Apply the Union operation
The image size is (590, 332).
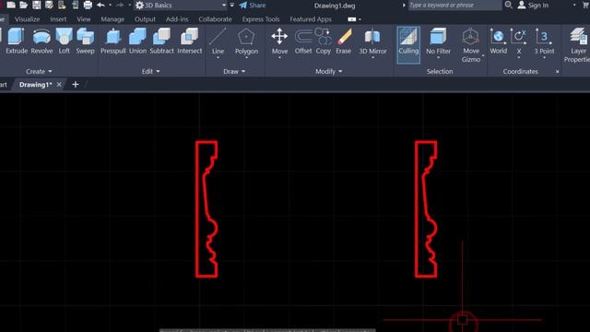[x=137, y=41]
